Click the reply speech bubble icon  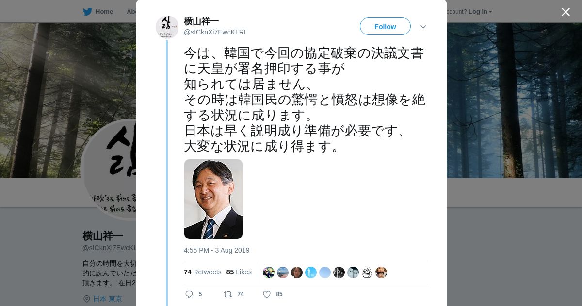point(189,294)
